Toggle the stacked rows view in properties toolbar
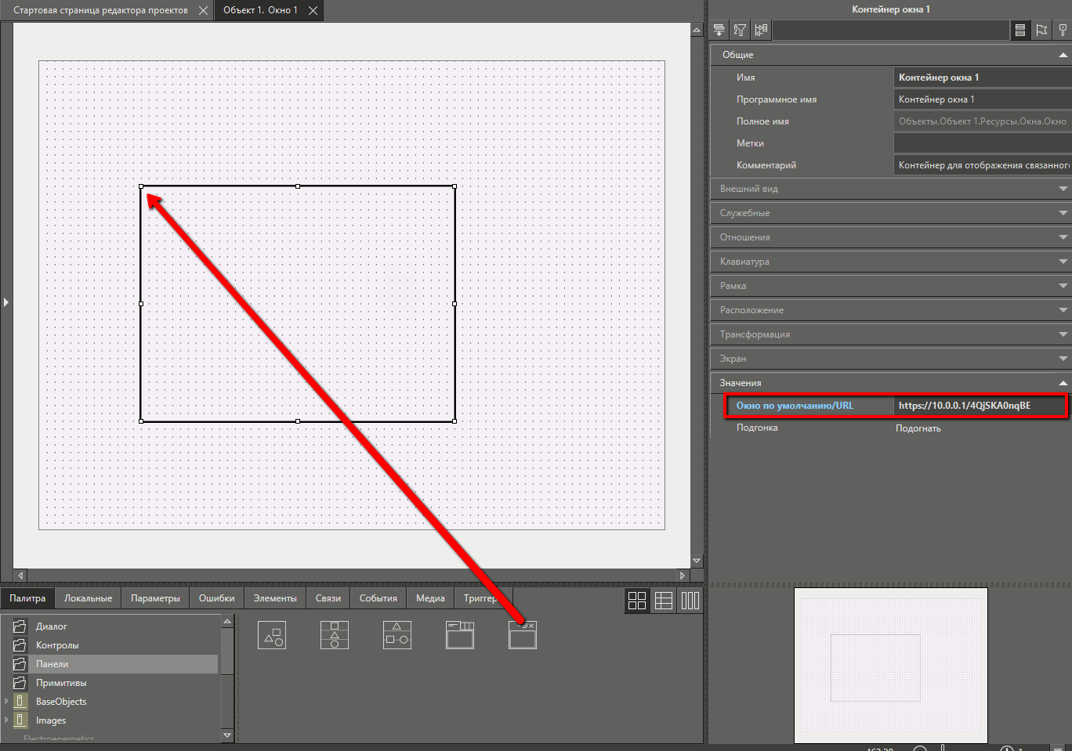Viewport: 1072px width, 751px height. click(x=1019, y=31)
